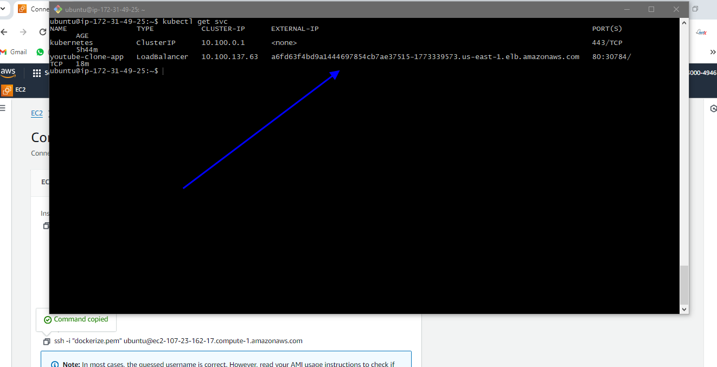
Task: Click the info icon in the Note box
Action: [55, 364]
